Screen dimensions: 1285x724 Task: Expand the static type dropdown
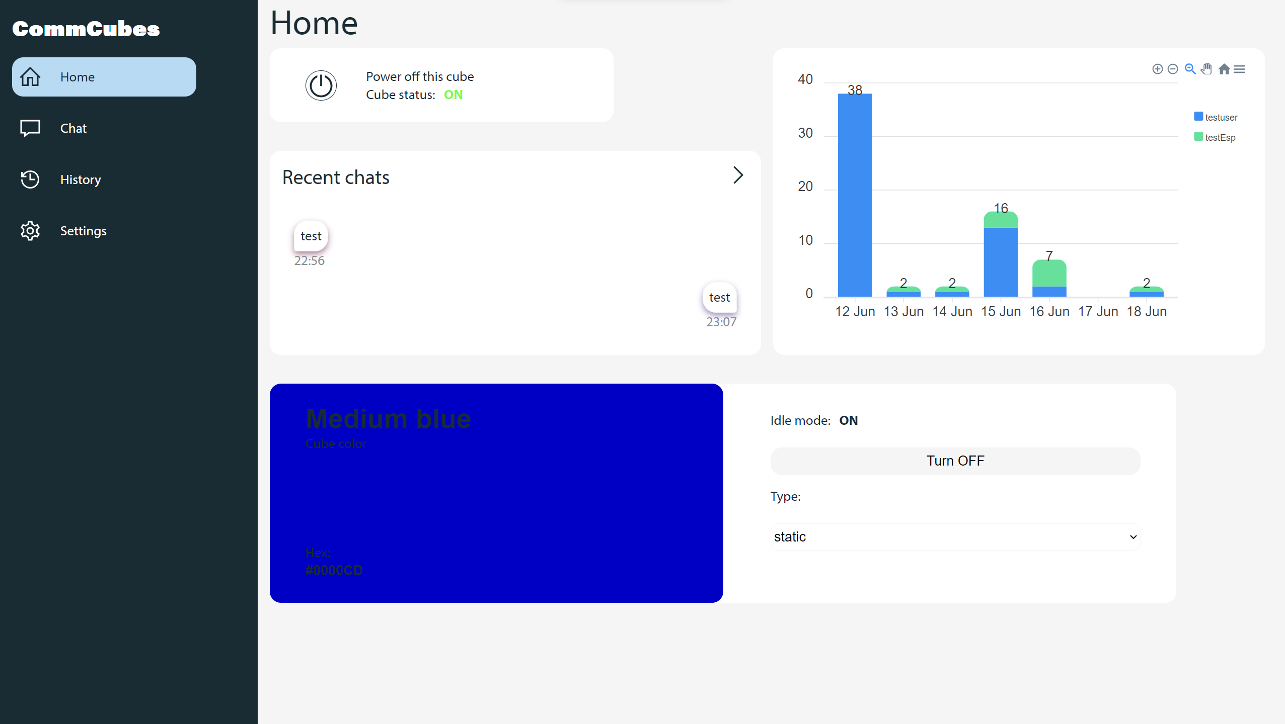[956, 536]
